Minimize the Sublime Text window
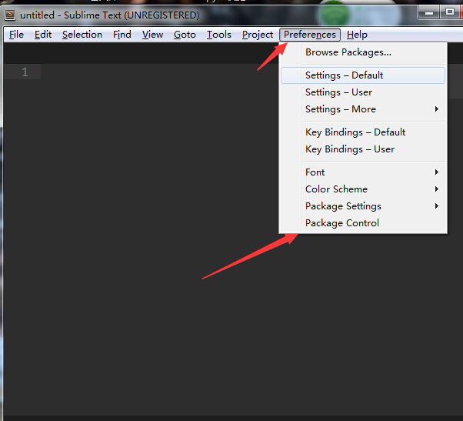The image size is (463, 421). pyautogui.click(x=429, y=13)
